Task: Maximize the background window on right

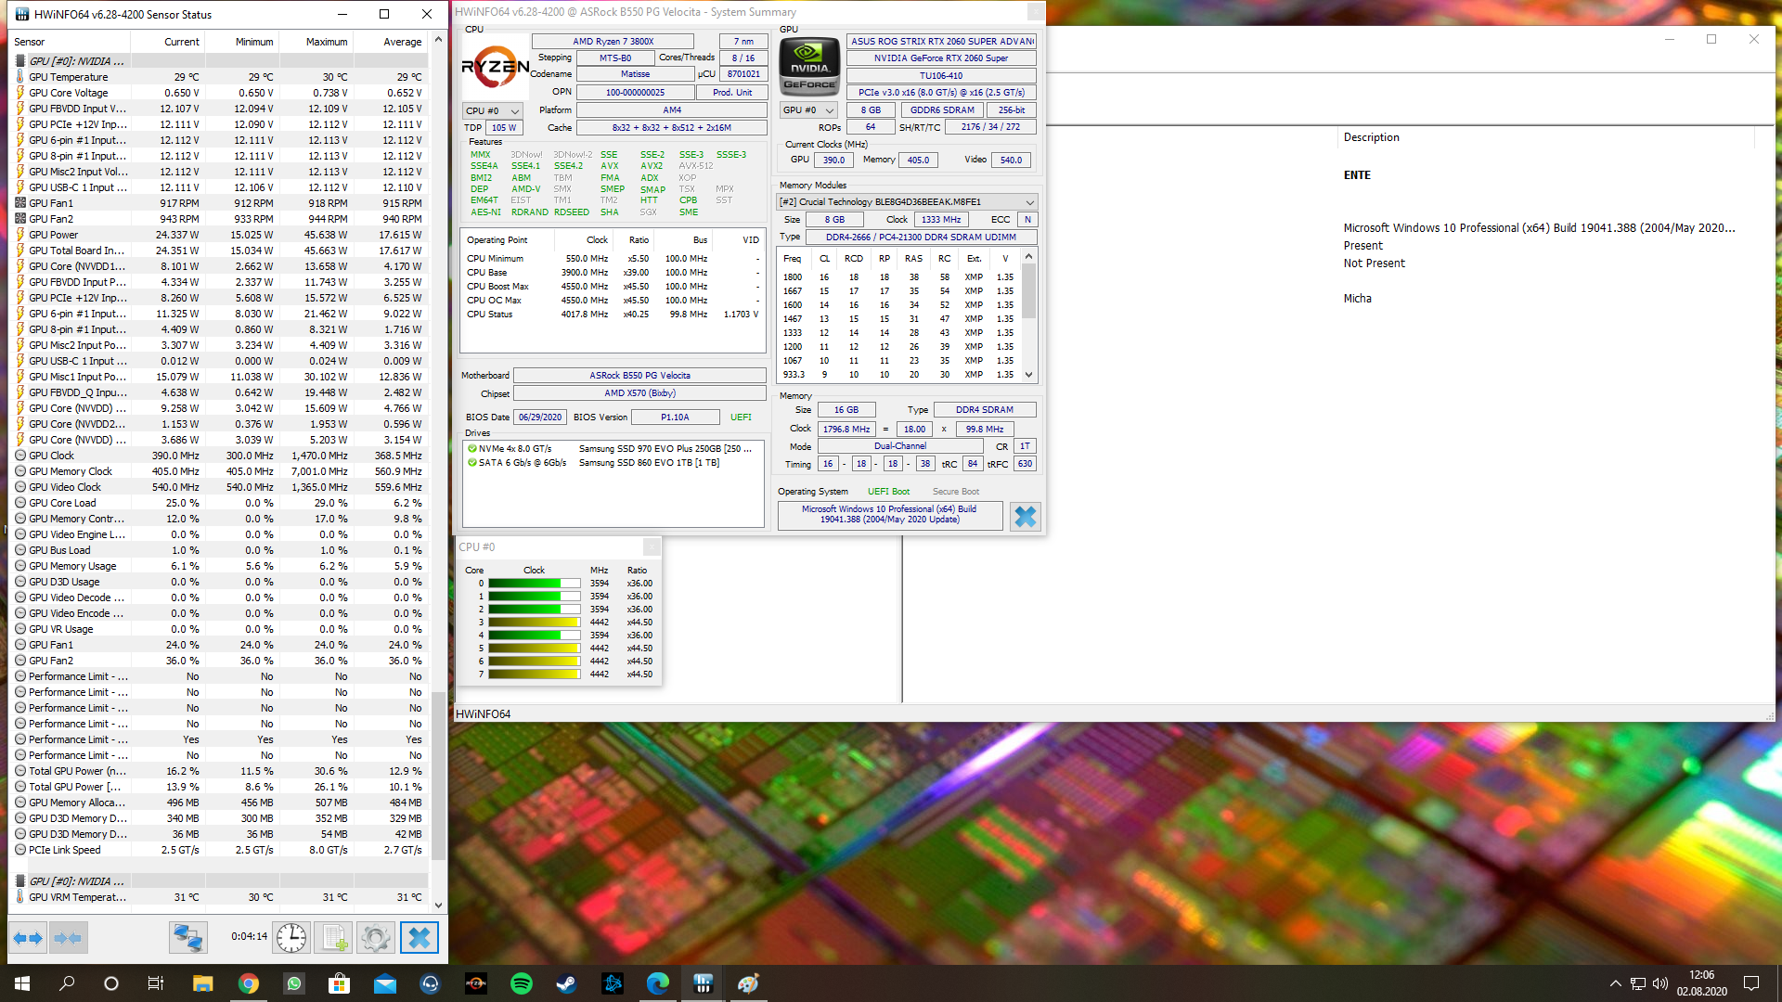Action: (x=1711, y=39)
